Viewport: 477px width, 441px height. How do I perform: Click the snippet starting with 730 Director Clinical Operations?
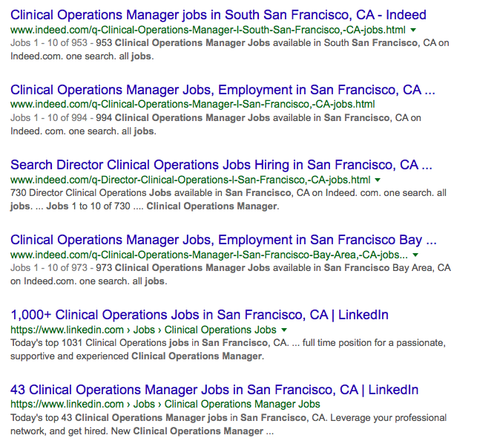228,200
